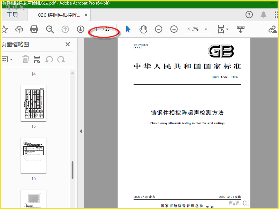Open the find text magnifier icon

[x=50, y=29]
